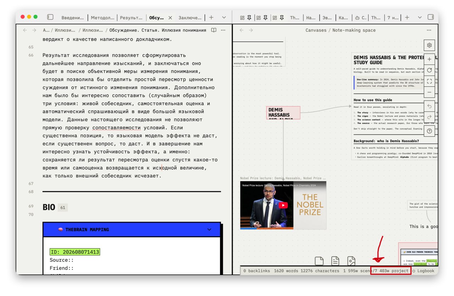Click the 7 403w project counter
The height and width of the screenshot is (296, 454).
pos(391,271)
